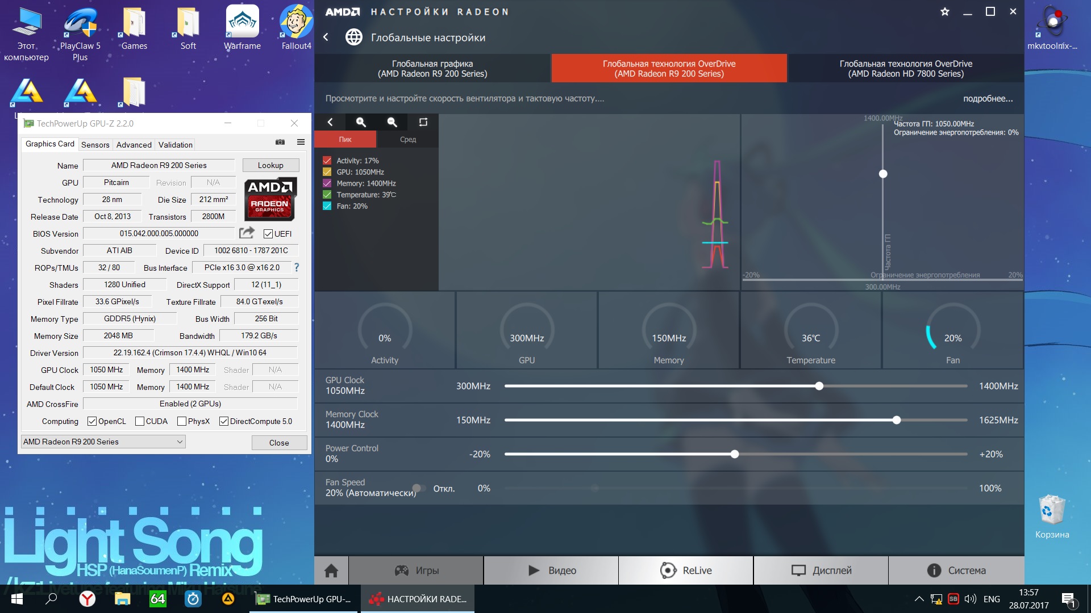Screen dimensions: 1091x613
Task: Zoom out on the OverDrive graph
Action: pos(392,122)
